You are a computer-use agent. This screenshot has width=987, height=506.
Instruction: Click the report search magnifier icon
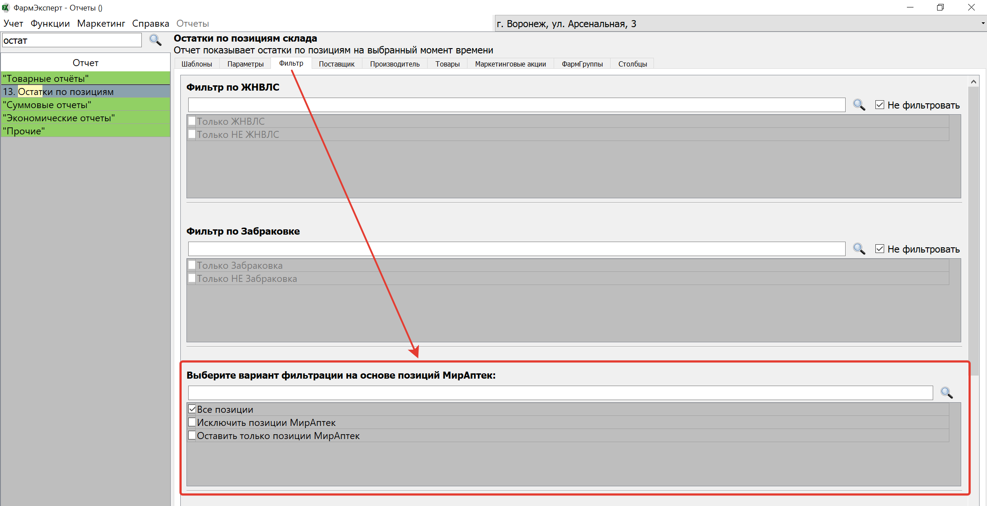pyautogui.click(x=155, y=40)
